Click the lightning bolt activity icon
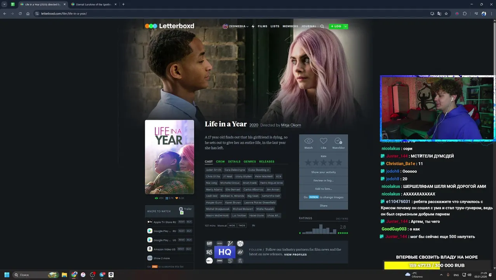The width and height of the screenshot is (496, 280). tap(253, 26)
